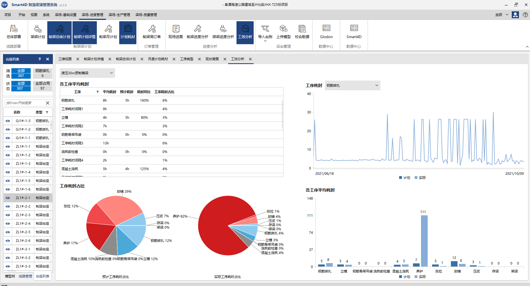Expand the 液压30m预制箱梁 dropdown
This screenshot has height=286, width=530.
point(87,73)
